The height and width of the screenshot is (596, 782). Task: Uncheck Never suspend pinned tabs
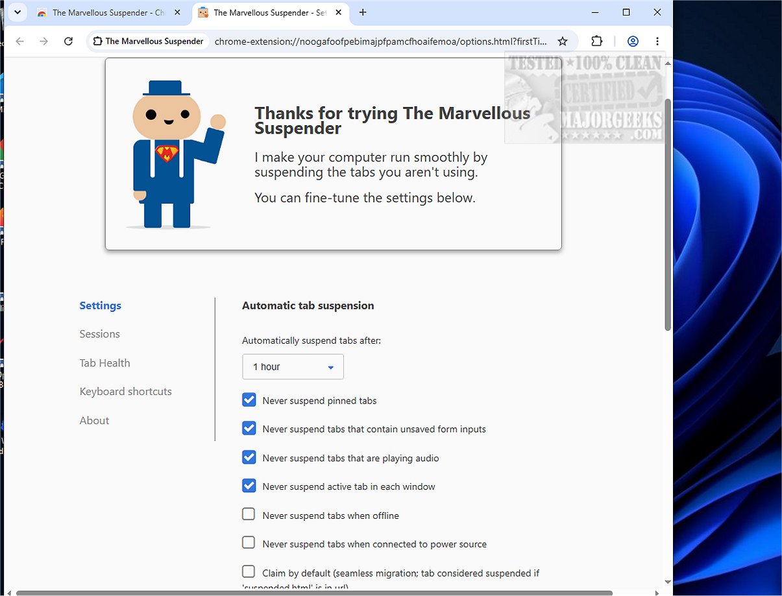249,400
